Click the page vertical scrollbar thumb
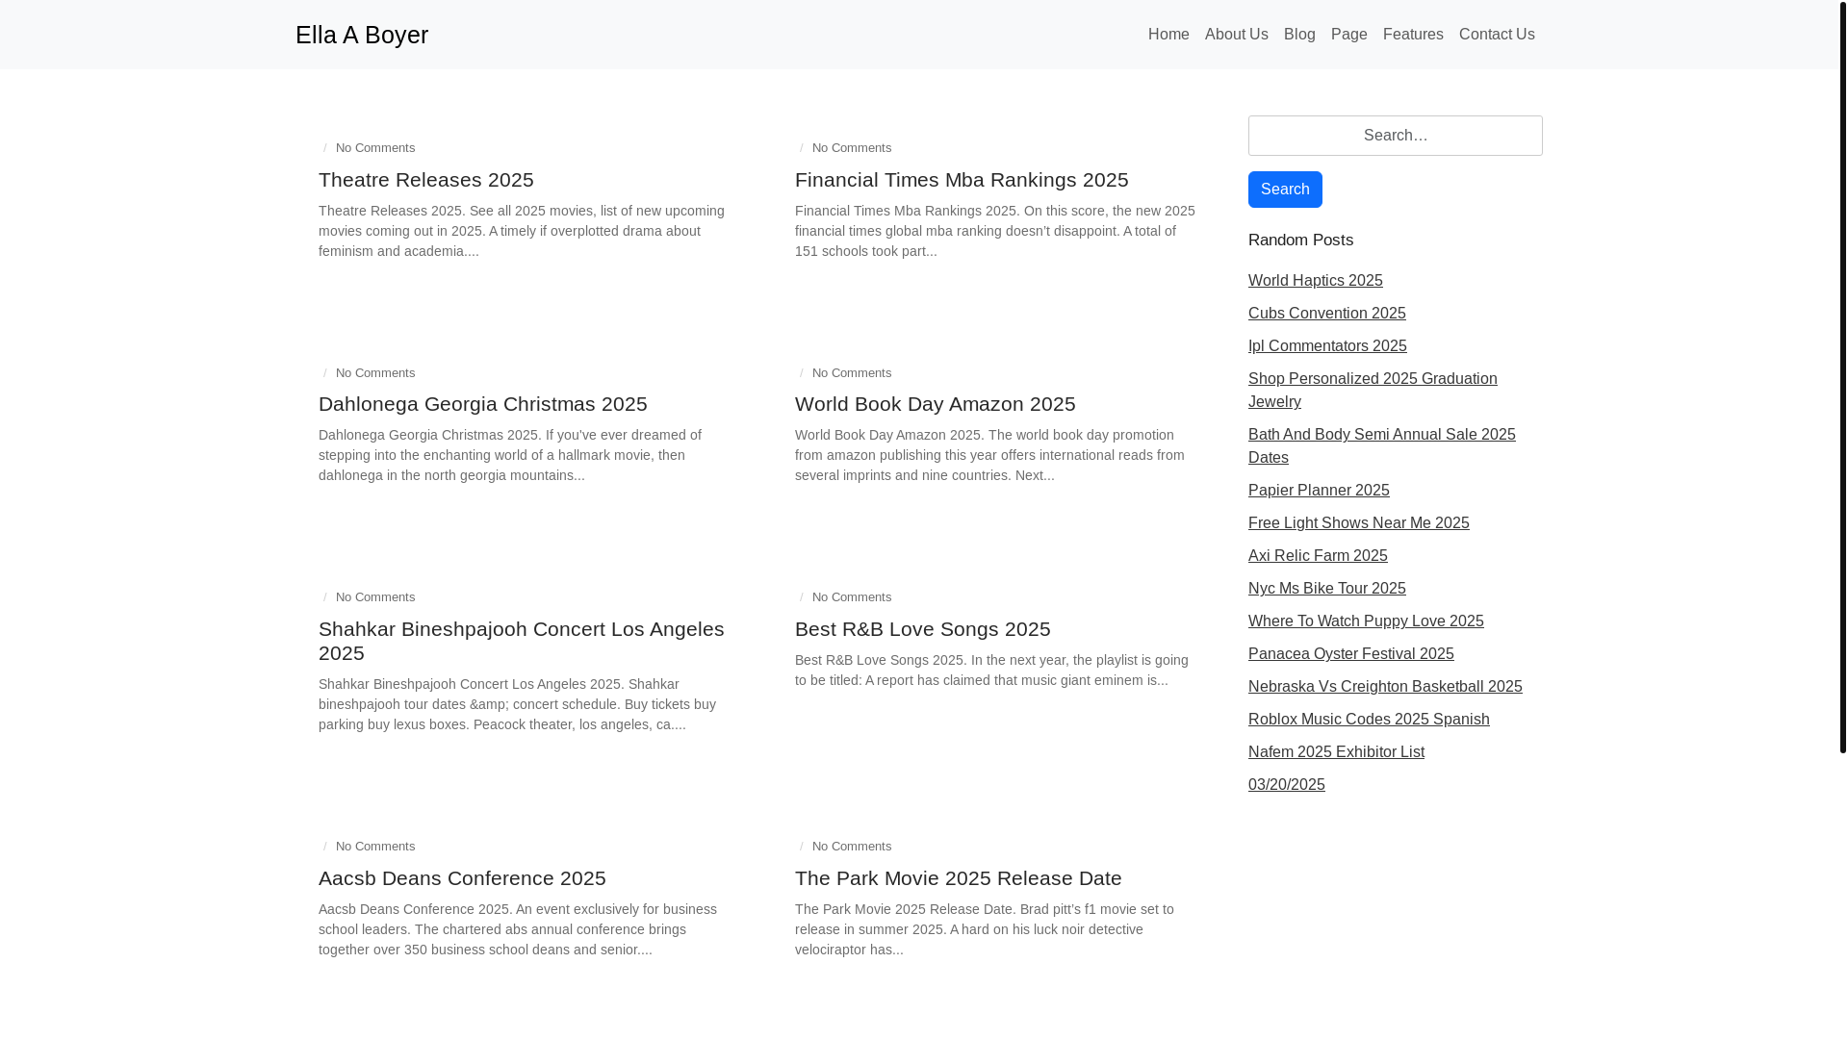The width and height of the screenshot is (1848, 1039). [x=1843, y=376]
